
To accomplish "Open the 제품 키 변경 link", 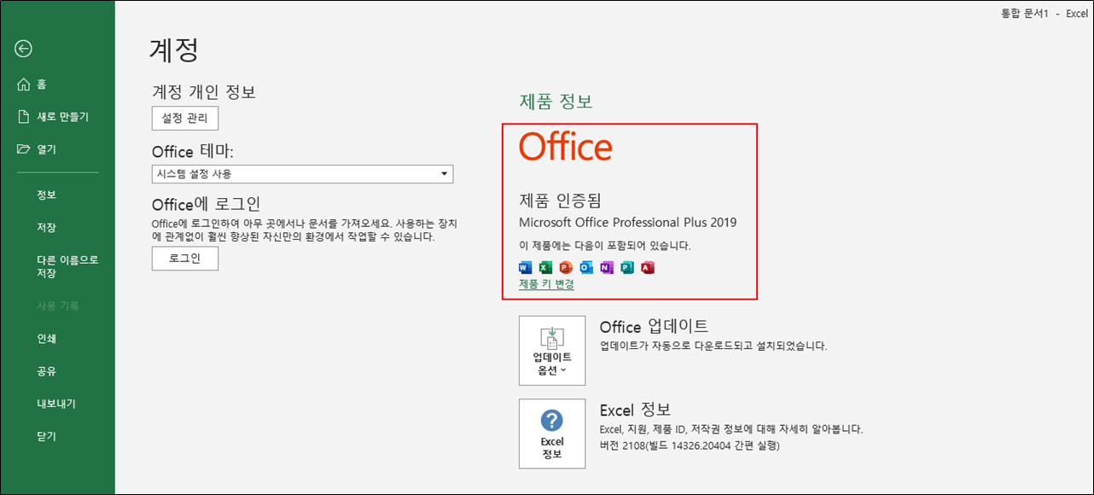I will click(x=546, y=284).
